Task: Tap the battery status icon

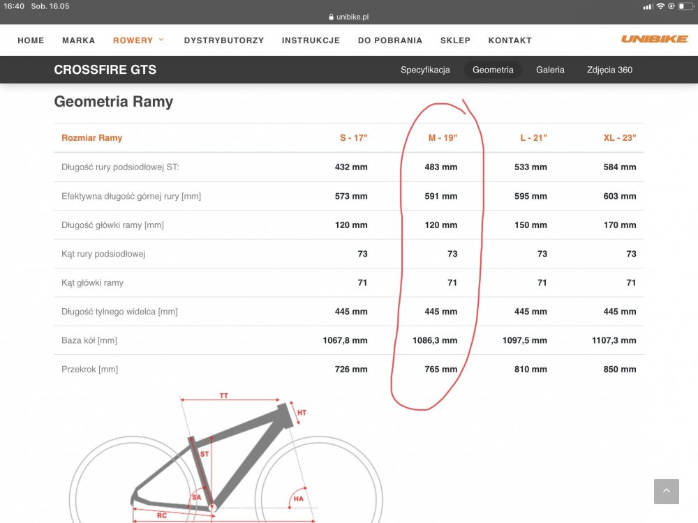Action: pyautogui.click(x=685, y=6)
